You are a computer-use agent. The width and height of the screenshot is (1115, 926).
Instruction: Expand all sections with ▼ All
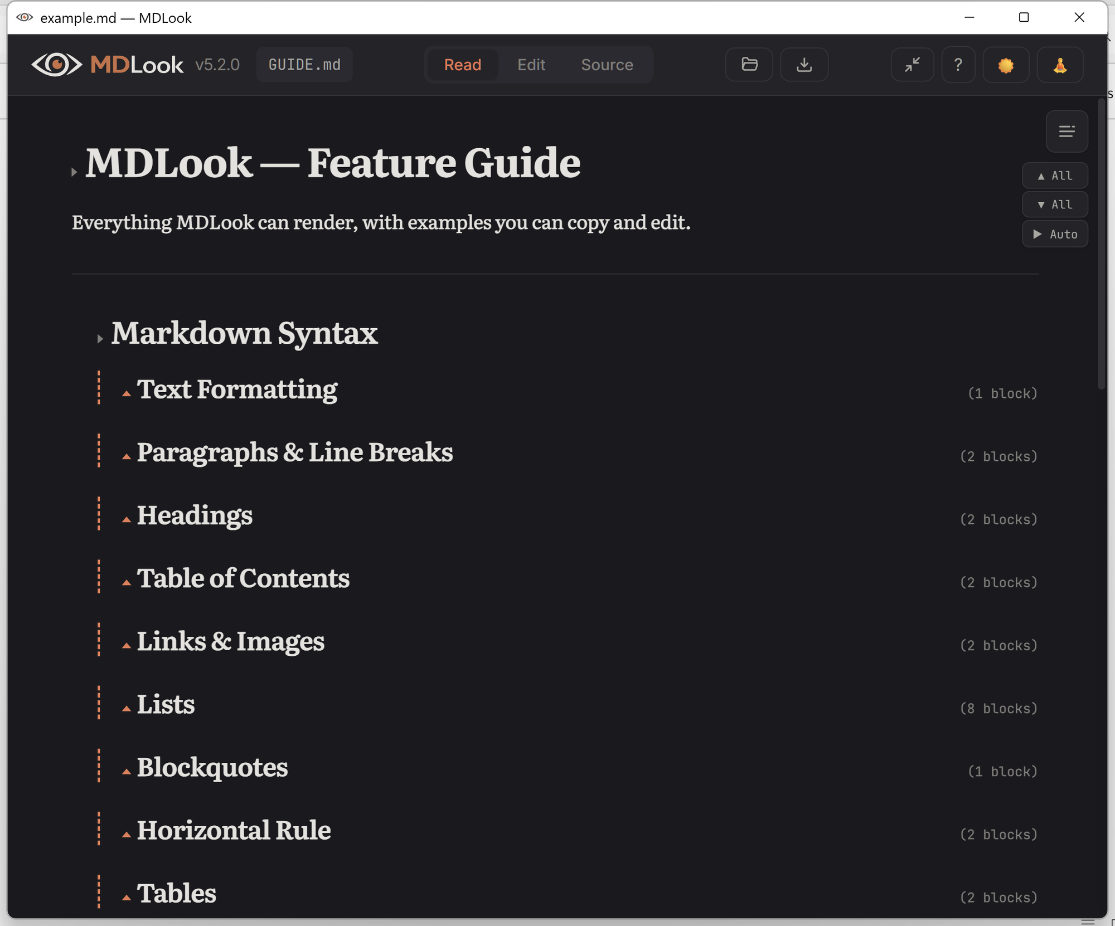(1054, 204)
